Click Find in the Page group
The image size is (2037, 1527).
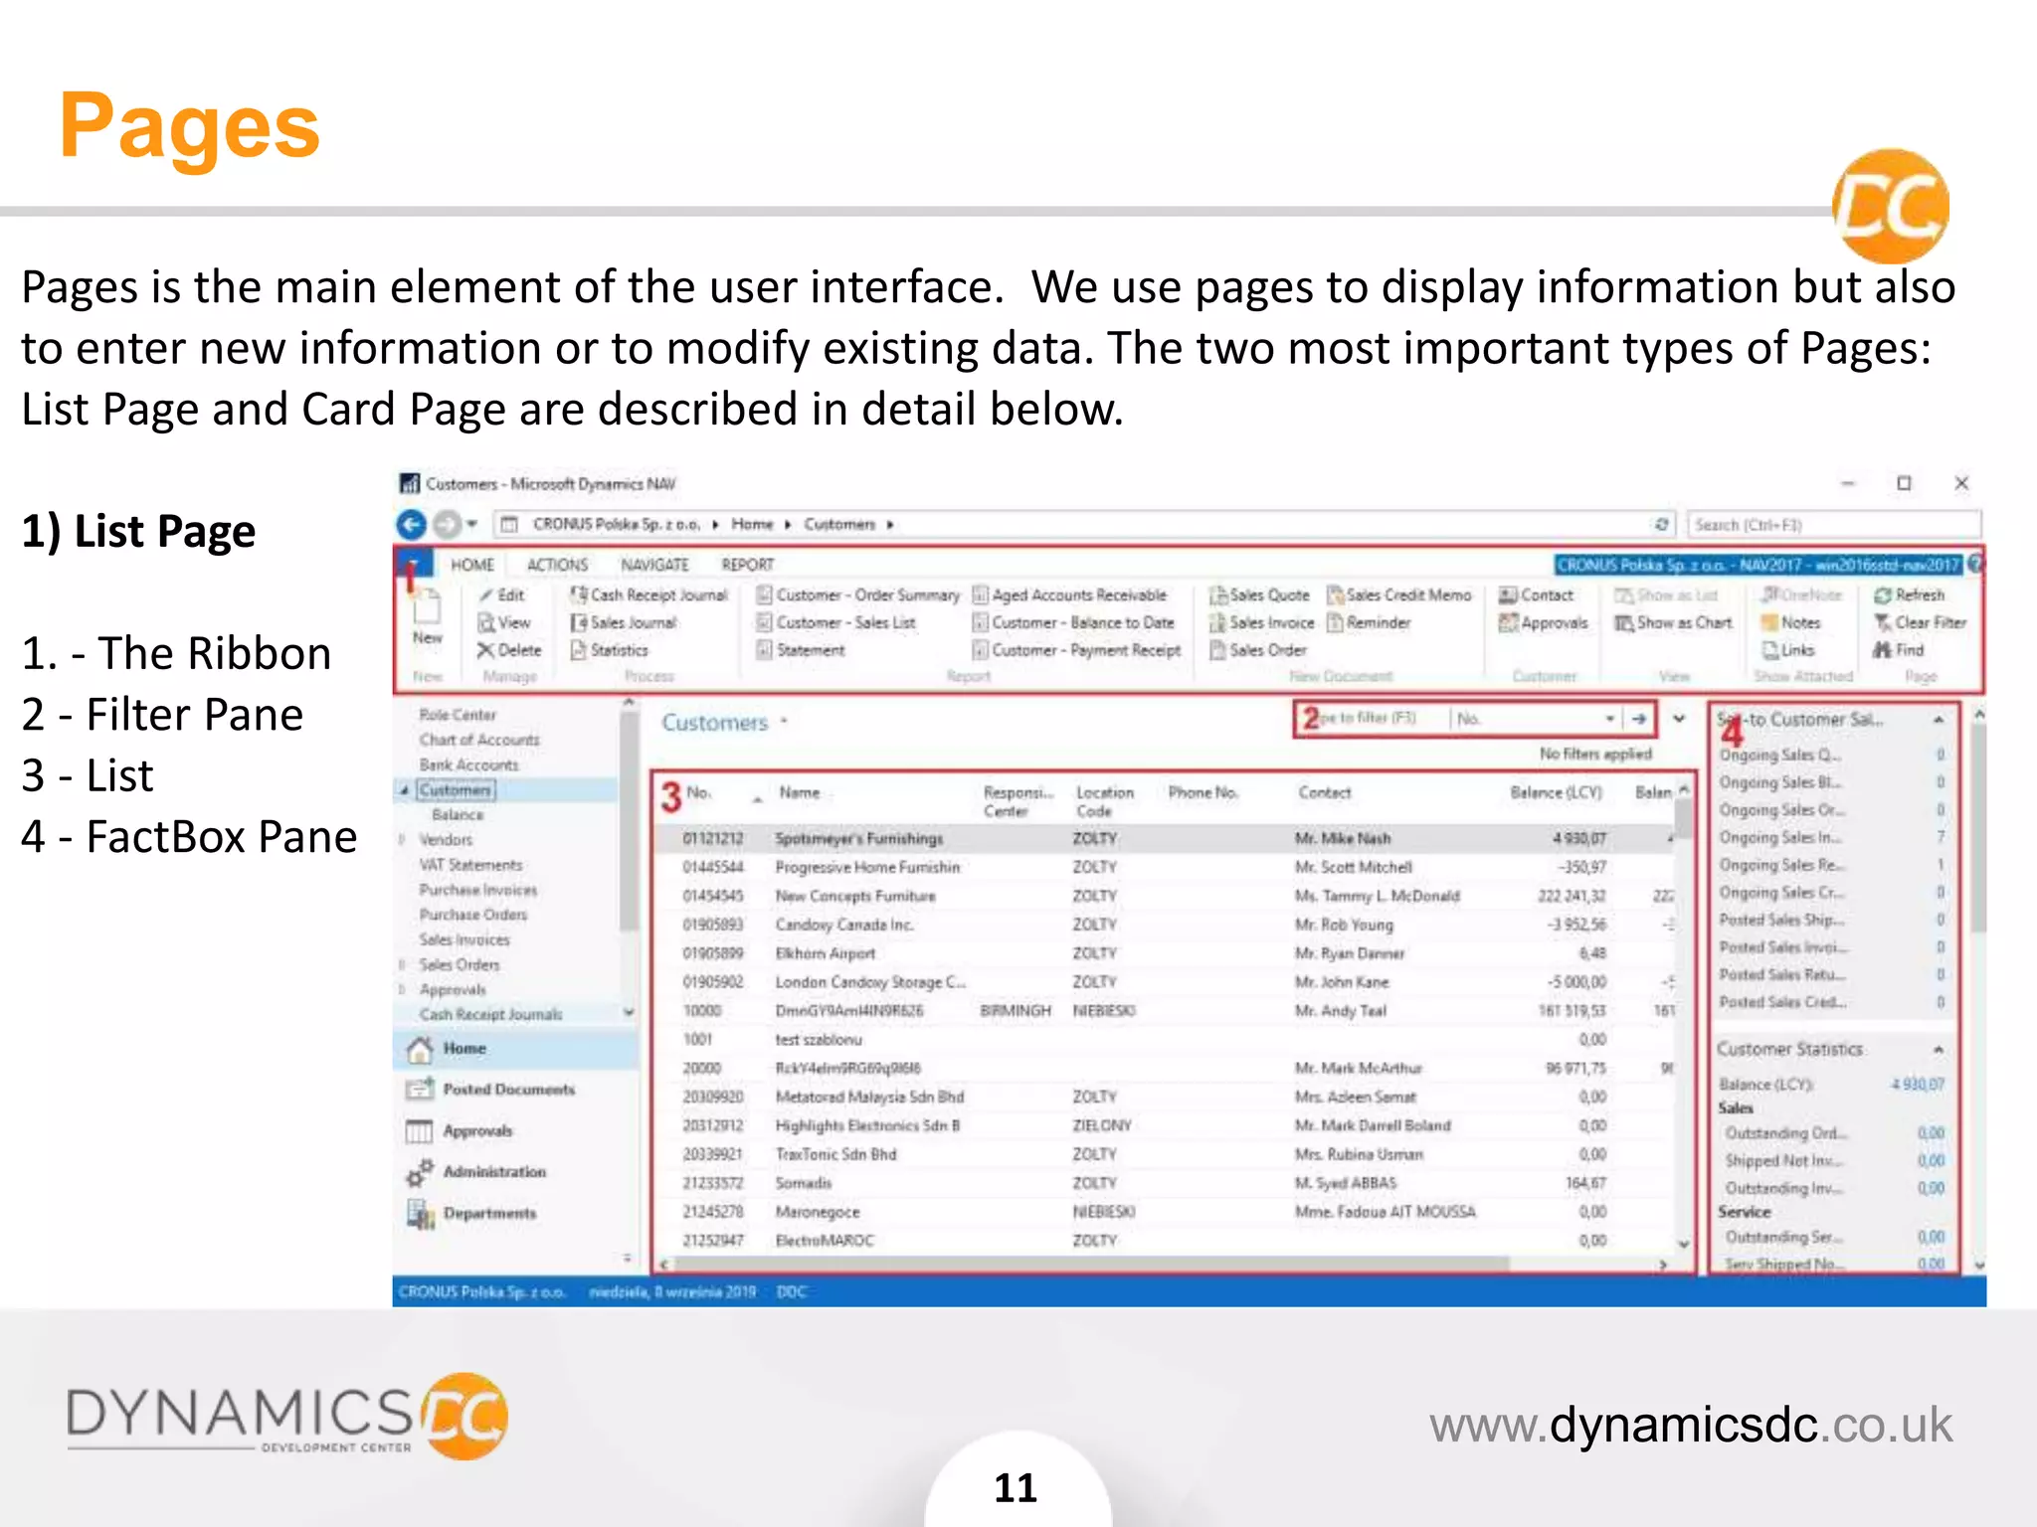point(1900,650)
